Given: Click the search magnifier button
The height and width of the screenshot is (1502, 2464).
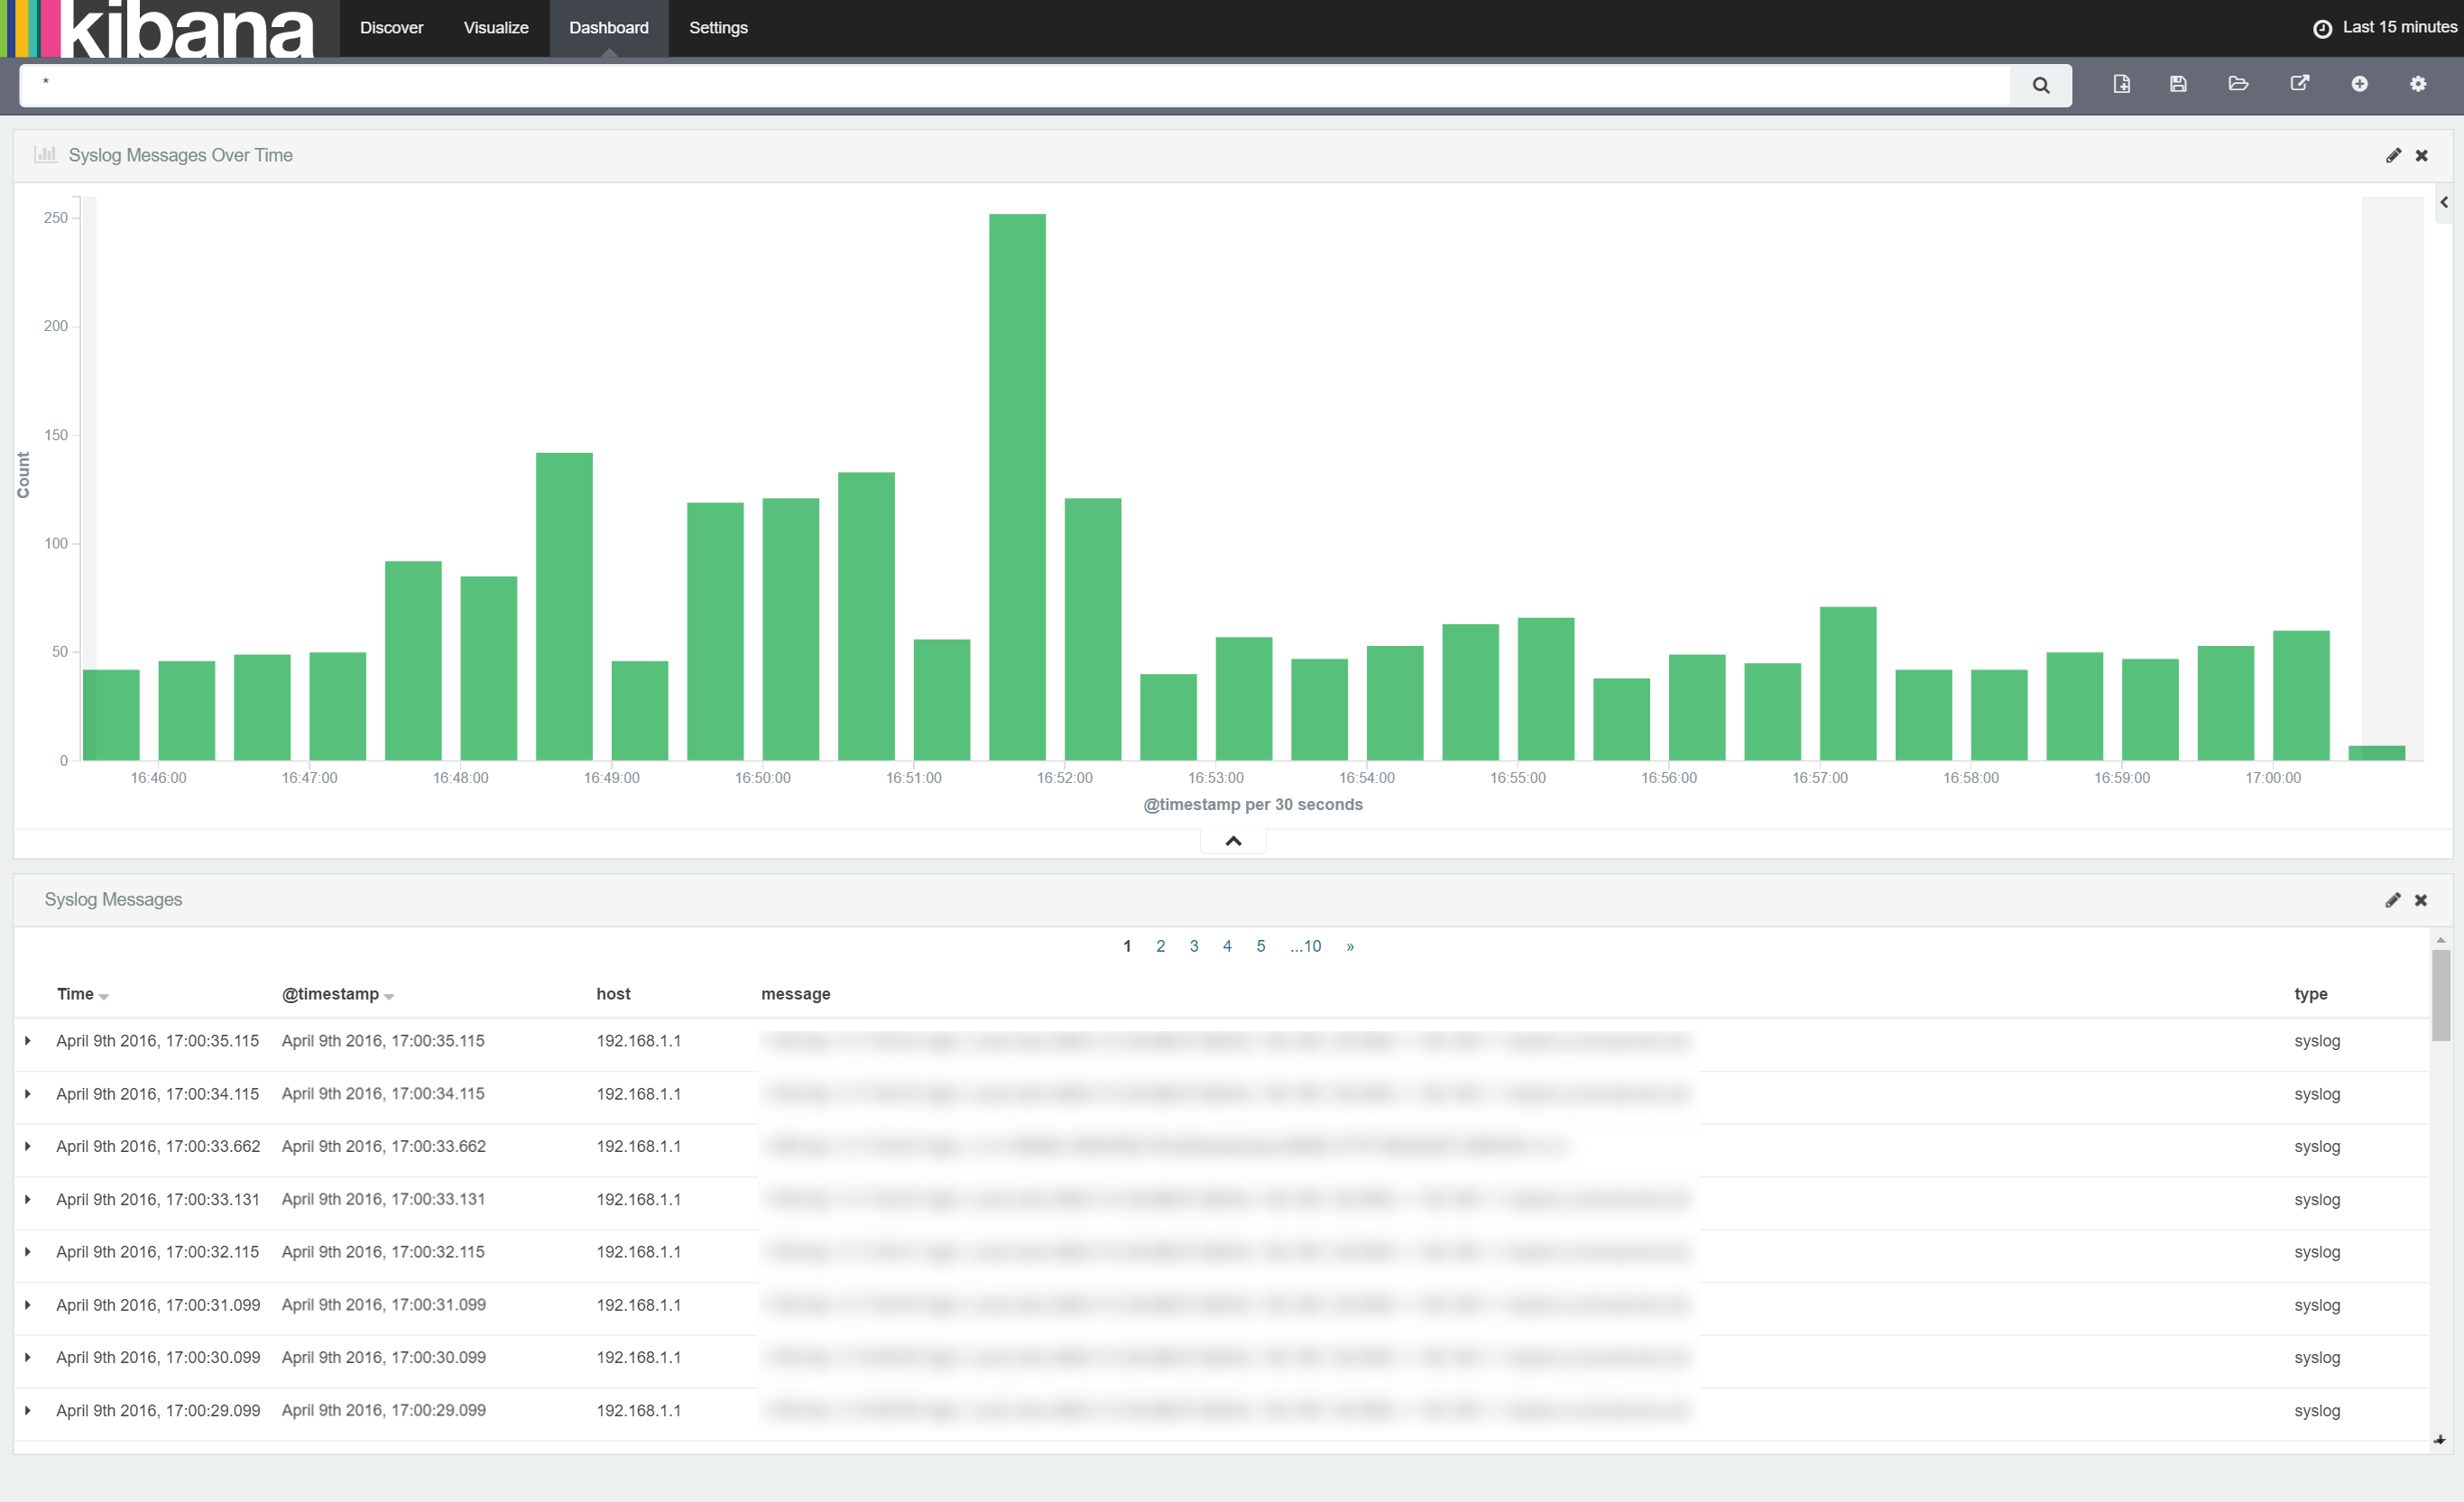Looking at the screenshot, I should pos(2040,85).
